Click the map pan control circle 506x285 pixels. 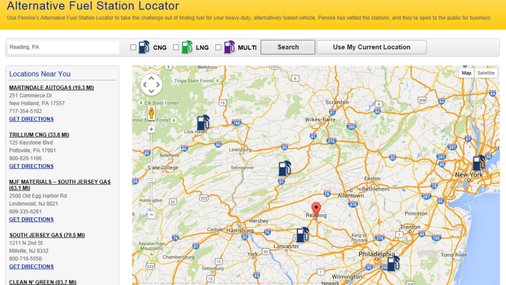[x=151, y=85]
